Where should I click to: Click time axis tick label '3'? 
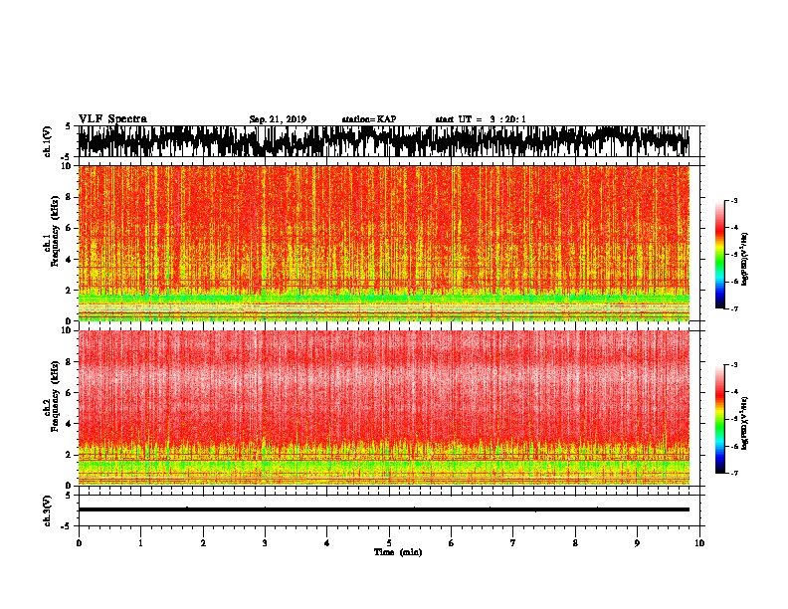point(265,543)
